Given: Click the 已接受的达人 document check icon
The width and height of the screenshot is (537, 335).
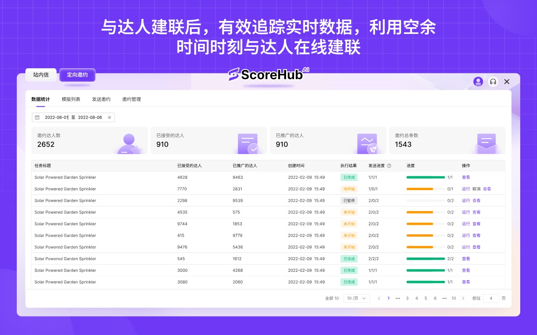Looking at the screenshot, I should tap(248, 142).
